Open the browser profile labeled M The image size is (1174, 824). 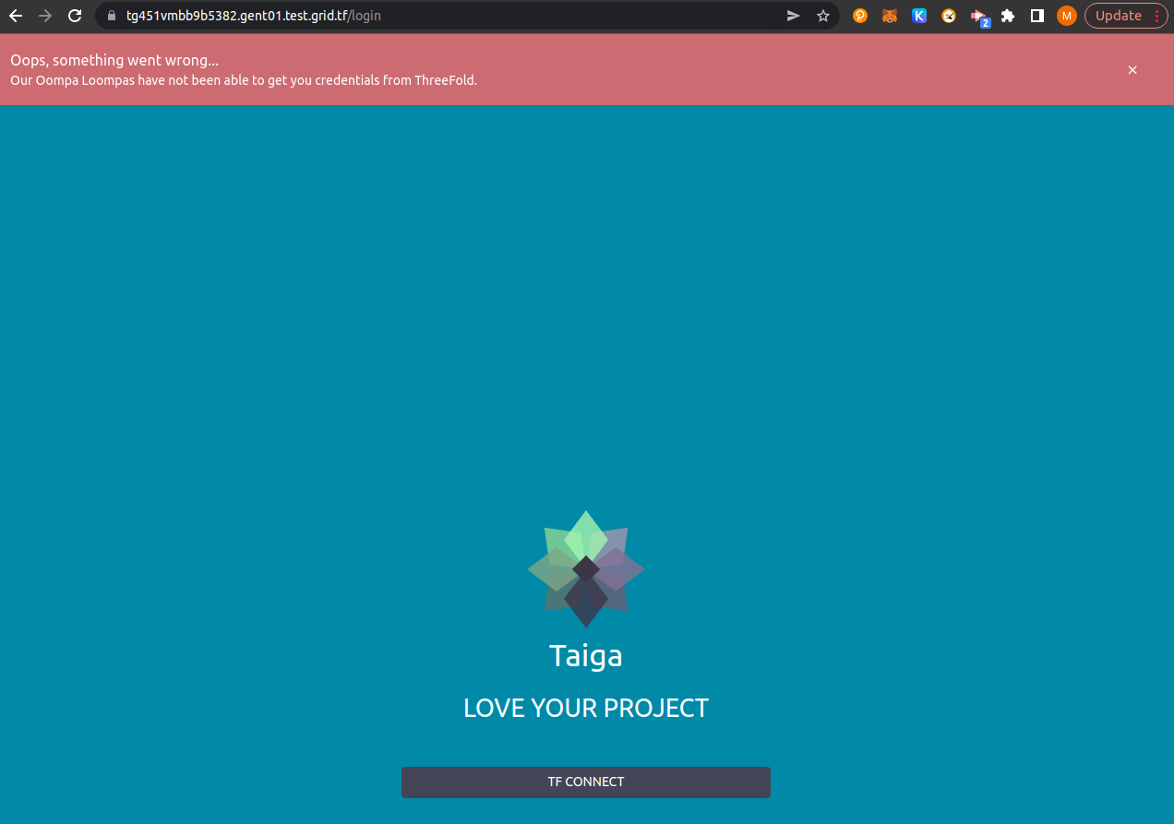point(1066,16)
